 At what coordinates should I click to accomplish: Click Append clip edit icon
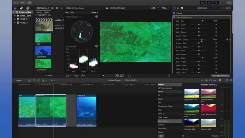(x=39, y=80)
